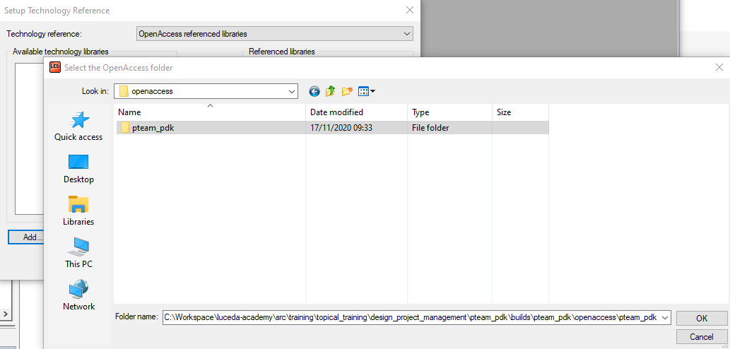Open the View Menu dropdown

point(367,91)
